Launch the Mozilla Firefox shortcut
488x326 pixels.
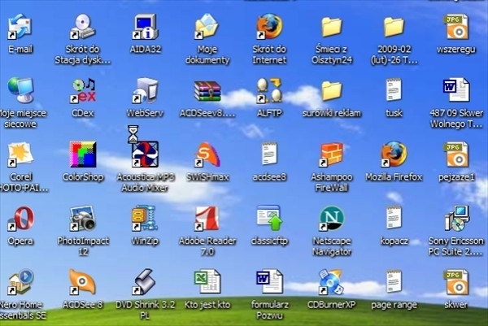tap(394, 154)
